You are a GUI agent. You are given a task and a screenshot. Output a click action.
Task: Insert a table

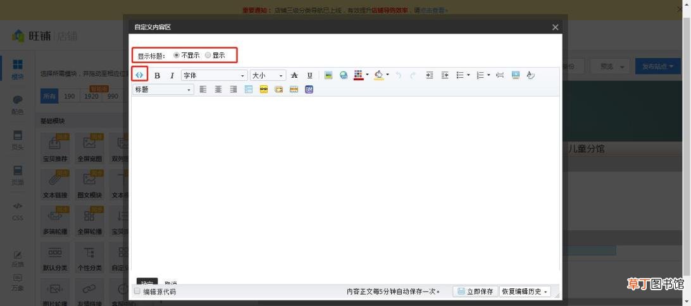pyautogui.click(x=249, y=89)
